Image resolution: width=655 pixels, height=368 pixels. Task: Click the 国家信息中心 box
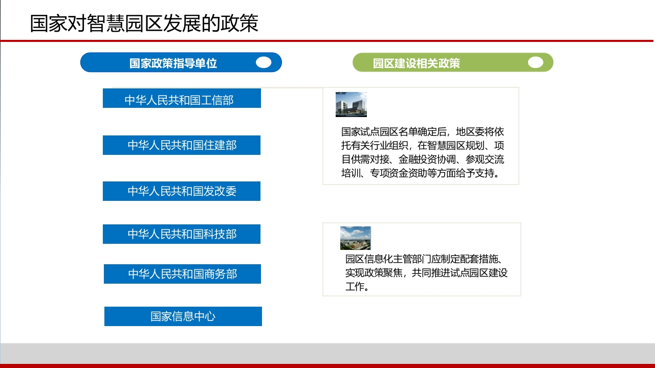coord(183,316)
